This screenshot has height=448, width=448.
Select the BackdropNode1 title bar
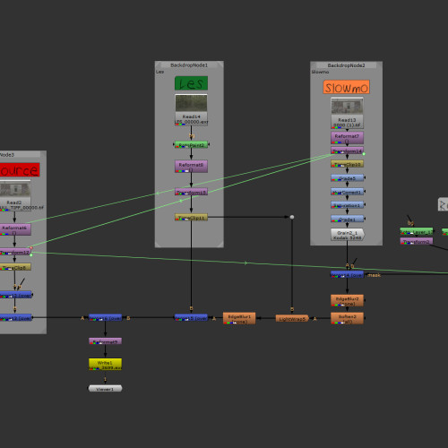[189, 65]
